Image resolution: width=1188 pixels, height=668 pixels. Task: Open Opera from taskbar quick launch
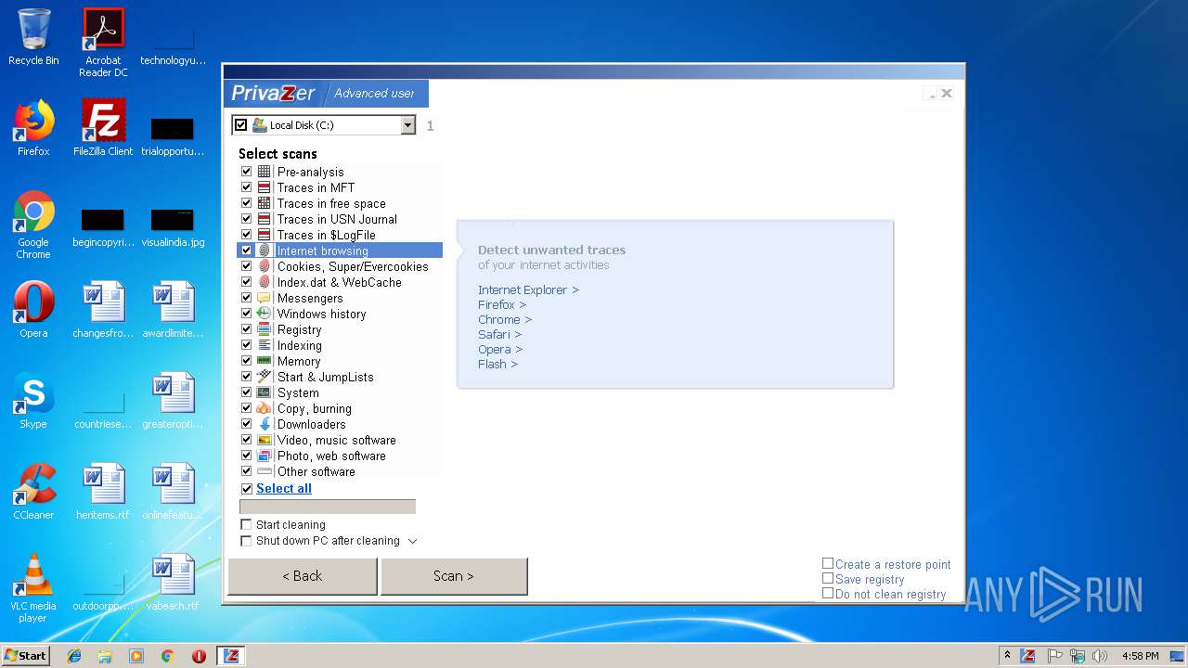(199, 656)
